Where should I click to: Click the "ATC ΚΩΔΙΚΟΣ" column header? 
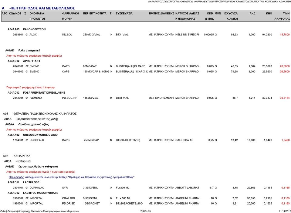tap(11, 13)
